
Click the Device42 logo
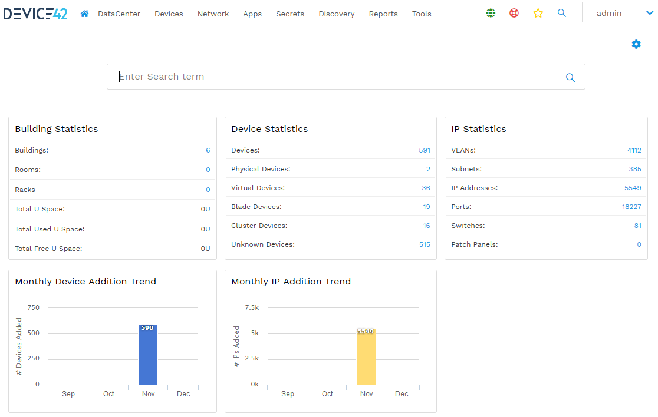(35, 13)
